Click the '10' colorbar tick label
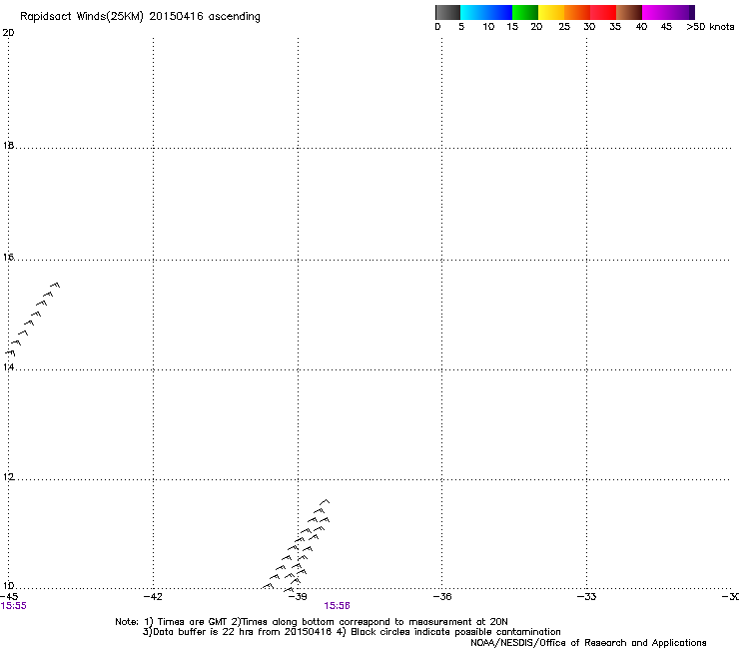 coord(488,27)
